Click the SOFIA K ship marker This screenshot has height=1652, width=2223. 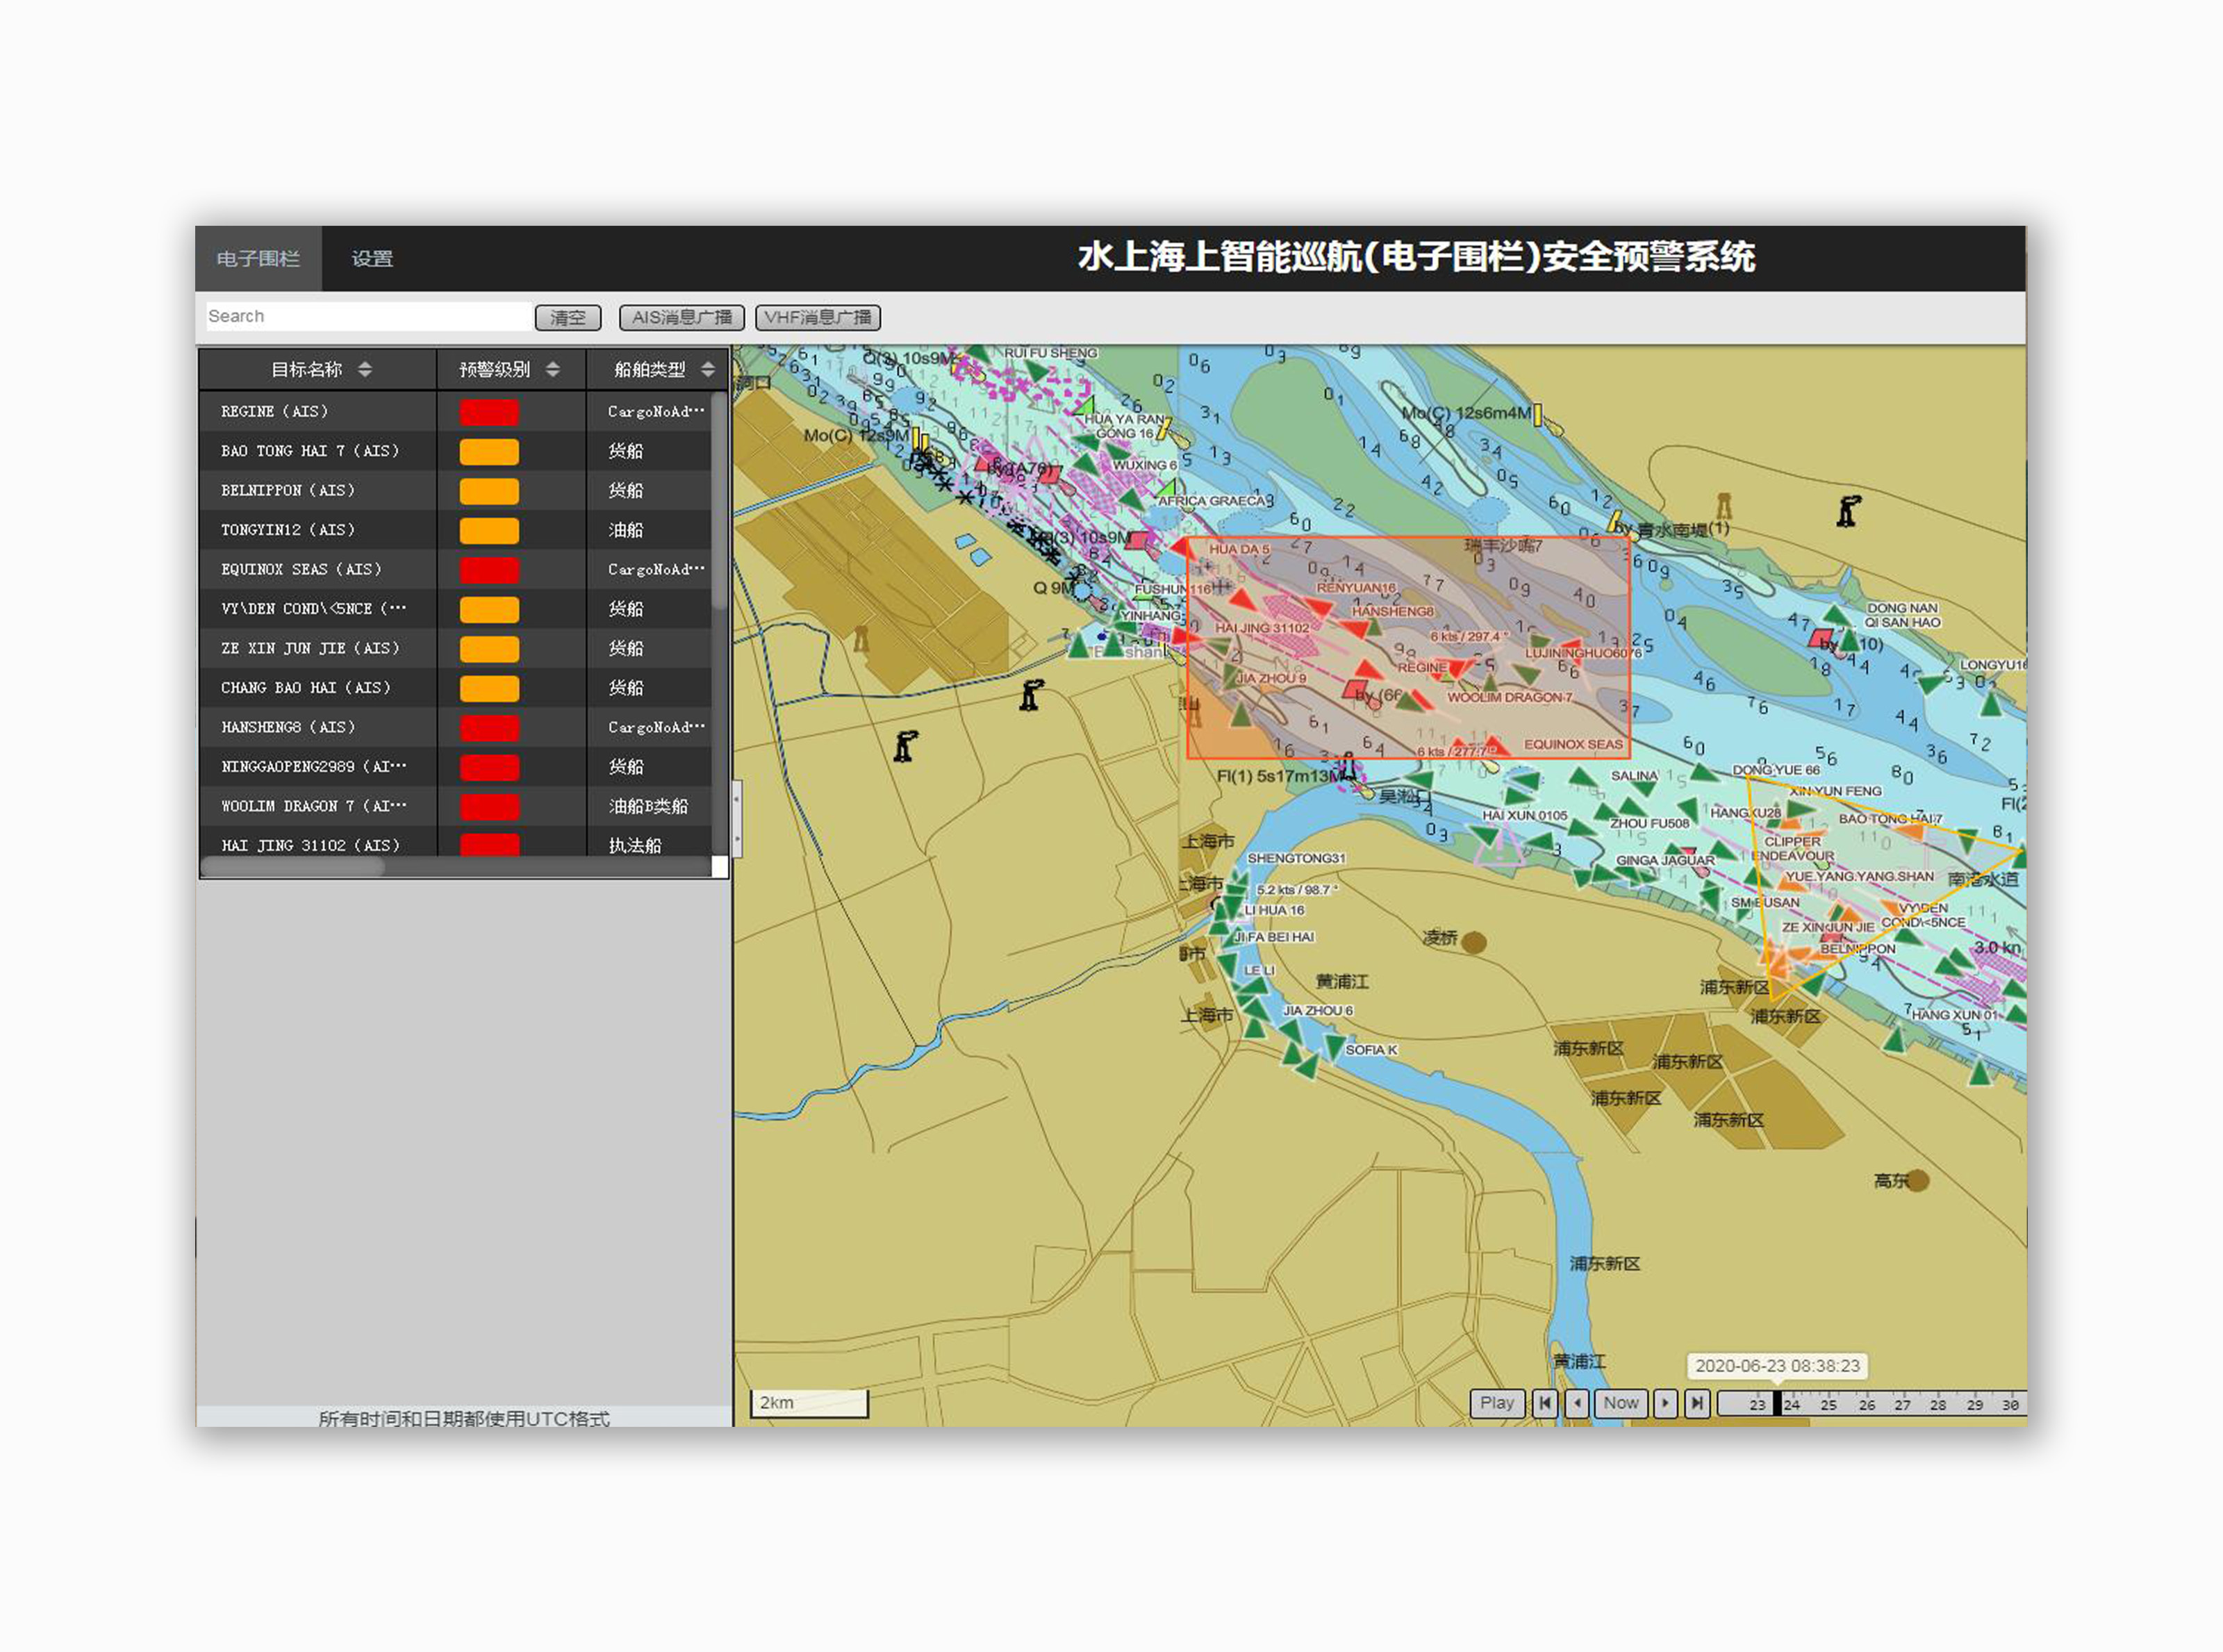point(1334,1046)
